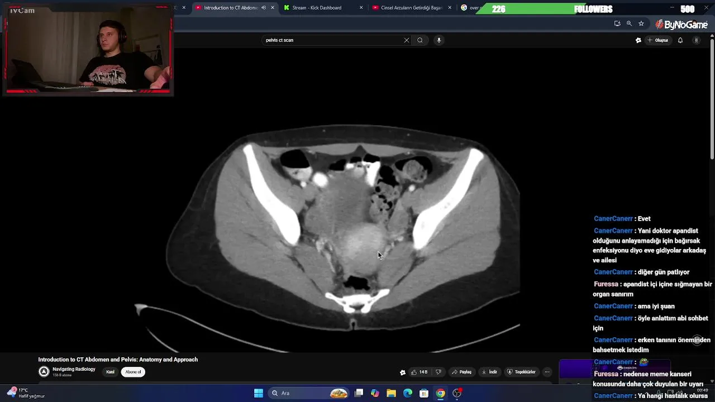Click in the 'pelvis ct scan' search field

(332, 40)
